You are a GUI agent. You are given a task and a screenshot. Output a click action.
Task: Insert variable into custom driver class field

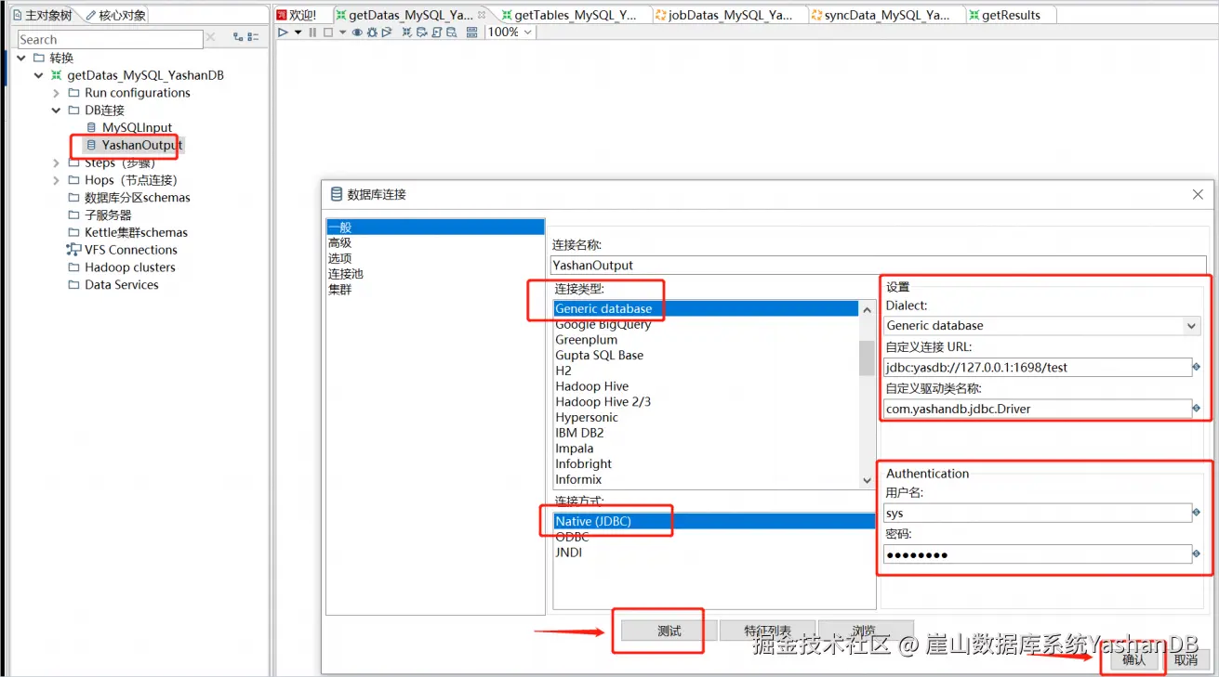tap(1197, 409)
